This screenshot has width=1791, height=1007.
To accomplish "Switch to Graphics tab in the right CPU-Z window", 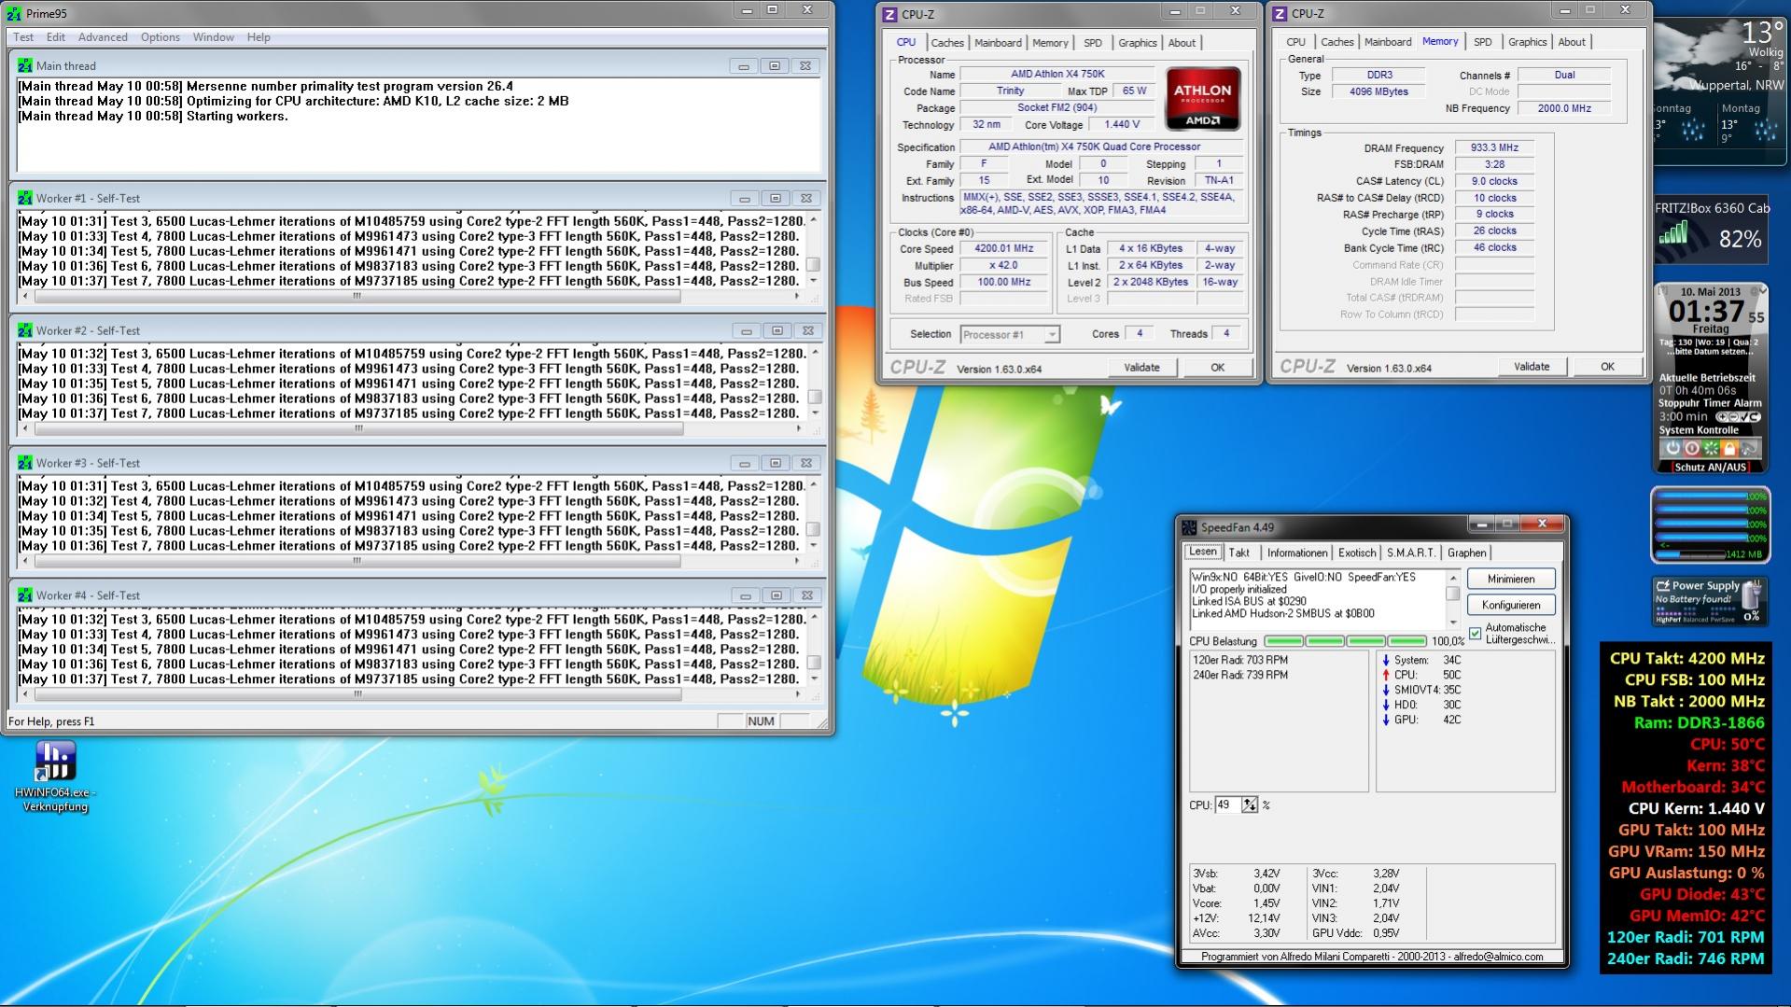I will pos(1527,42).
